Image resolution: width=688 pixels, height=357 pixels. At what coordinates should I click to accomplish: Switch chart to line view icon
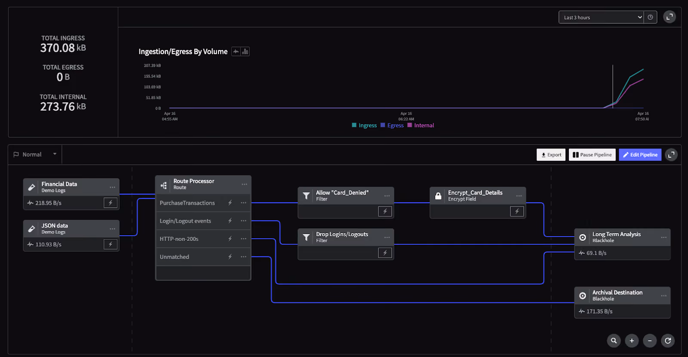236,52
